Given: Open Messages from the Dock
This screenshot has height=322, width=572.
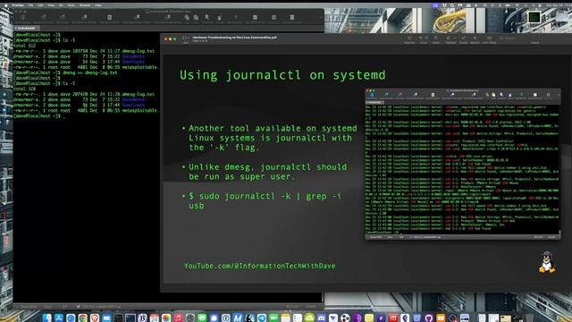Looking at the screenshot, I should (202, 318).
